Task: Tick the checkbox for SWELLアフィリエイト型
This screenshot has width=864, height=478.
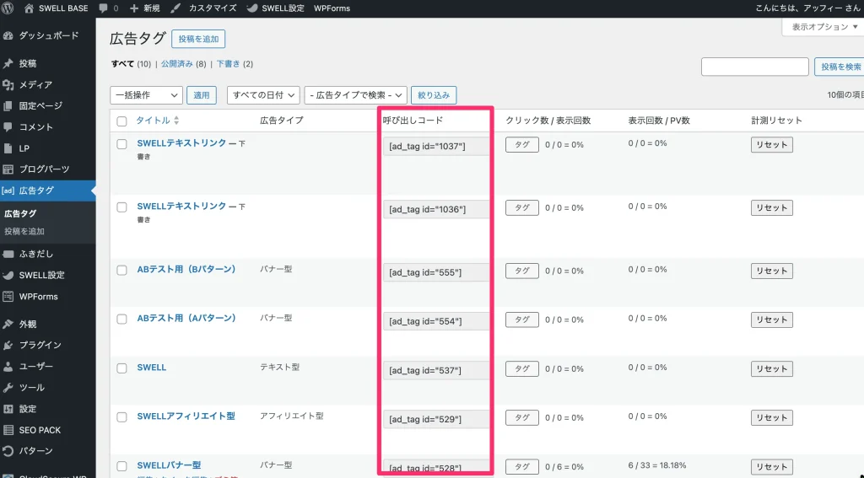Action: click(121, 416)
